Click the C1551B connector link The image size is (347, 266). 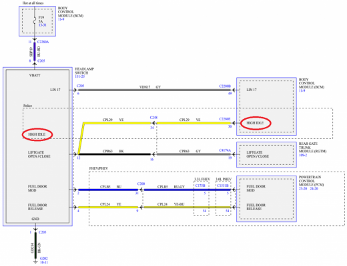(x=223, y=186)
